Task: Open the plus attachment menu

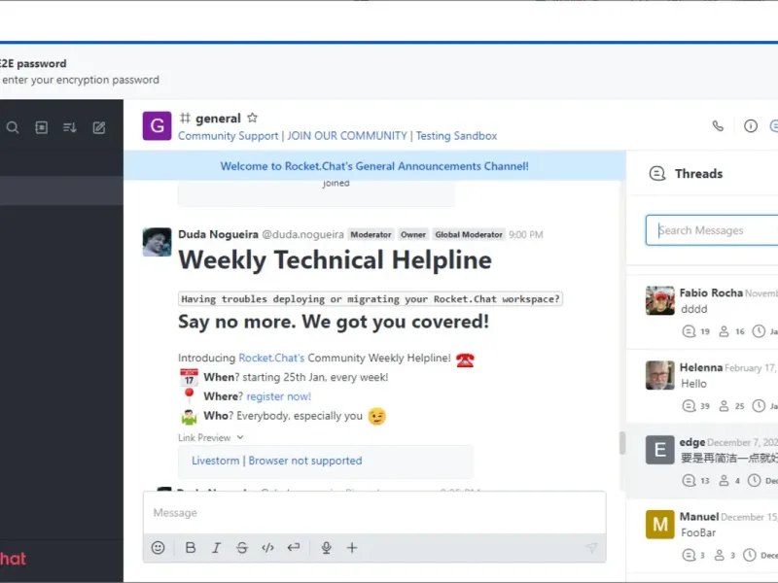Action: point(352,548)
